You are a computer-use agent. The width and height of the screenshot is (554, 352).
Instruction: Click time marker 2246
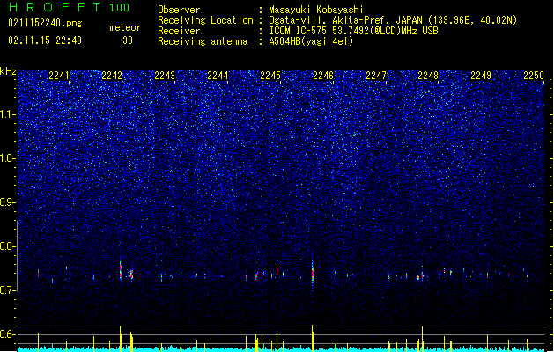[x=323, y=76]
